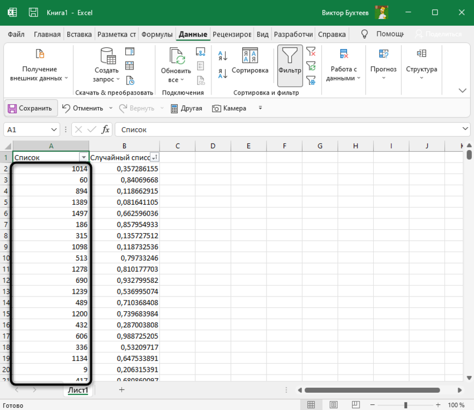Image resolution: width=474 pixels, height=410 pixels.
Task: Click the Отменить undo button
Action: (x=83, y=108)
